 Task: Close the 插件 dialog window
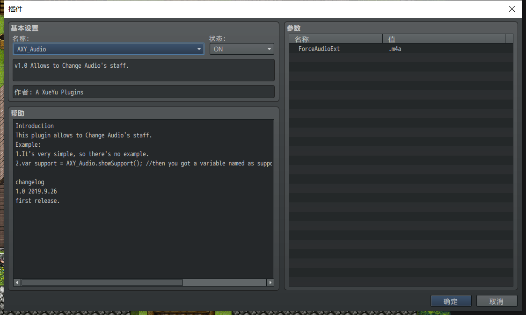coord(511,9)
